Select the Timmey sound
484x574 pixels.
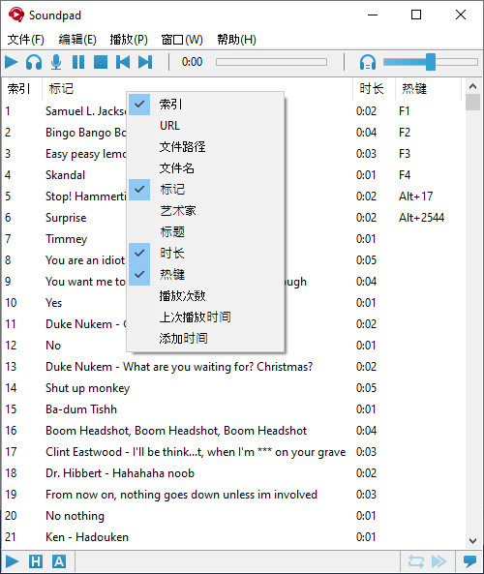[232, 239]
